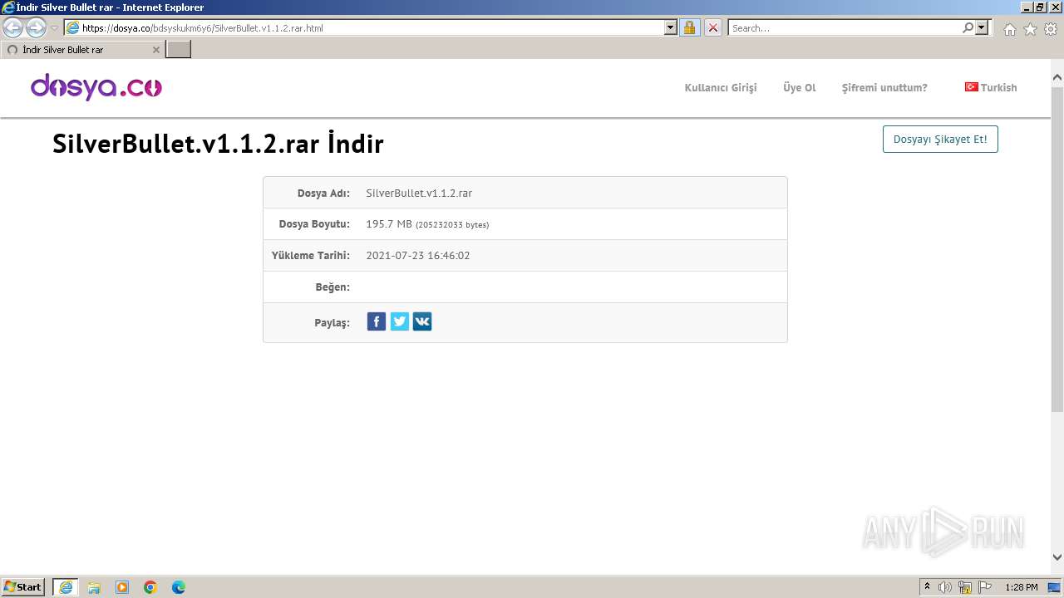The image size is (1064, 598).
Task: Click Dosyayı Şikayet Et! button
Action: coord(940,139)
